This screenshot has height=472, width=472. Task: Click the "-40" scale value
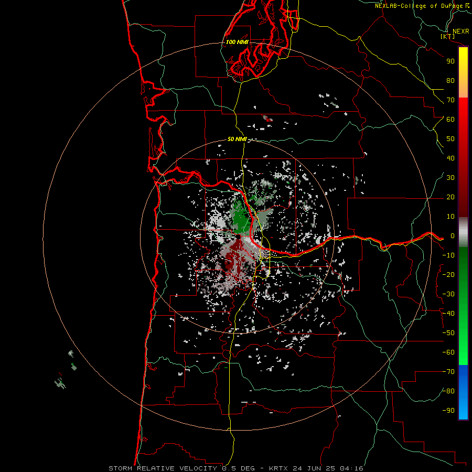click(x=448, y=314)
